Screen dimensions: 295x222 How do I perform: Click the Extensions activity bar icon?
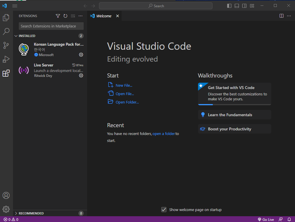(6, 73)
